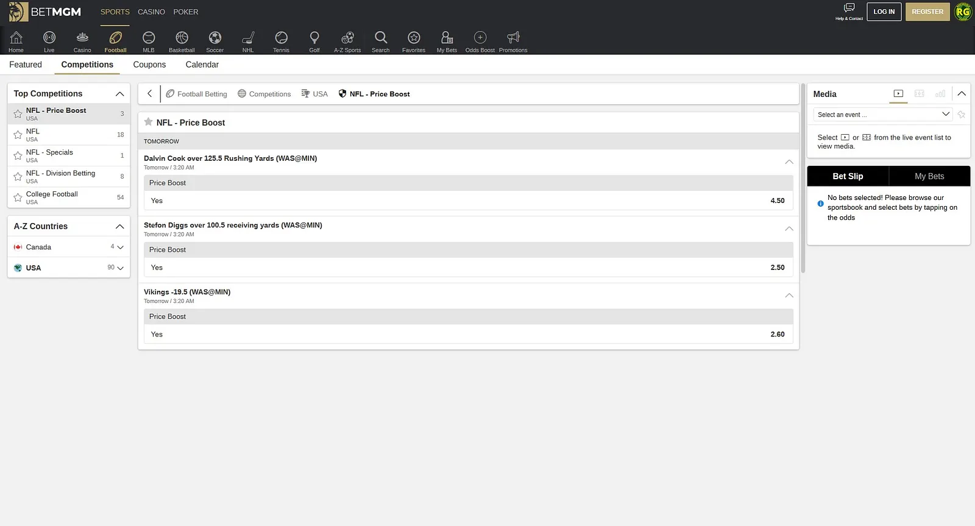Expand the USA country list
The width and height of the screenshot is (975, 526).
tap(120, 268)
